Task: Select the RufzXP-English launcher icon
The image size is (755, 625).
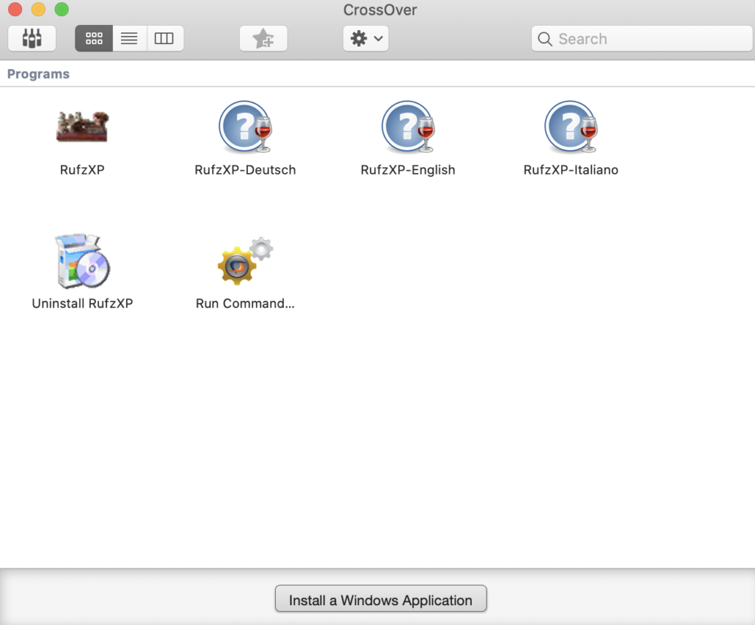Action: (408, 127)
